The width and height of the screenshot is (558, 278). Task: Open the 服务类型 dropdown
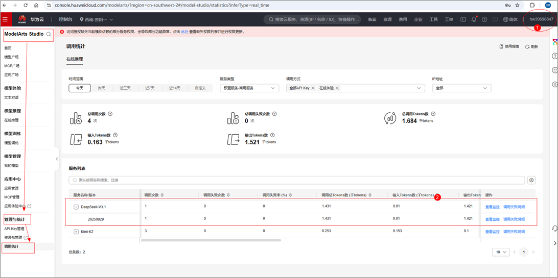(249, 88)
